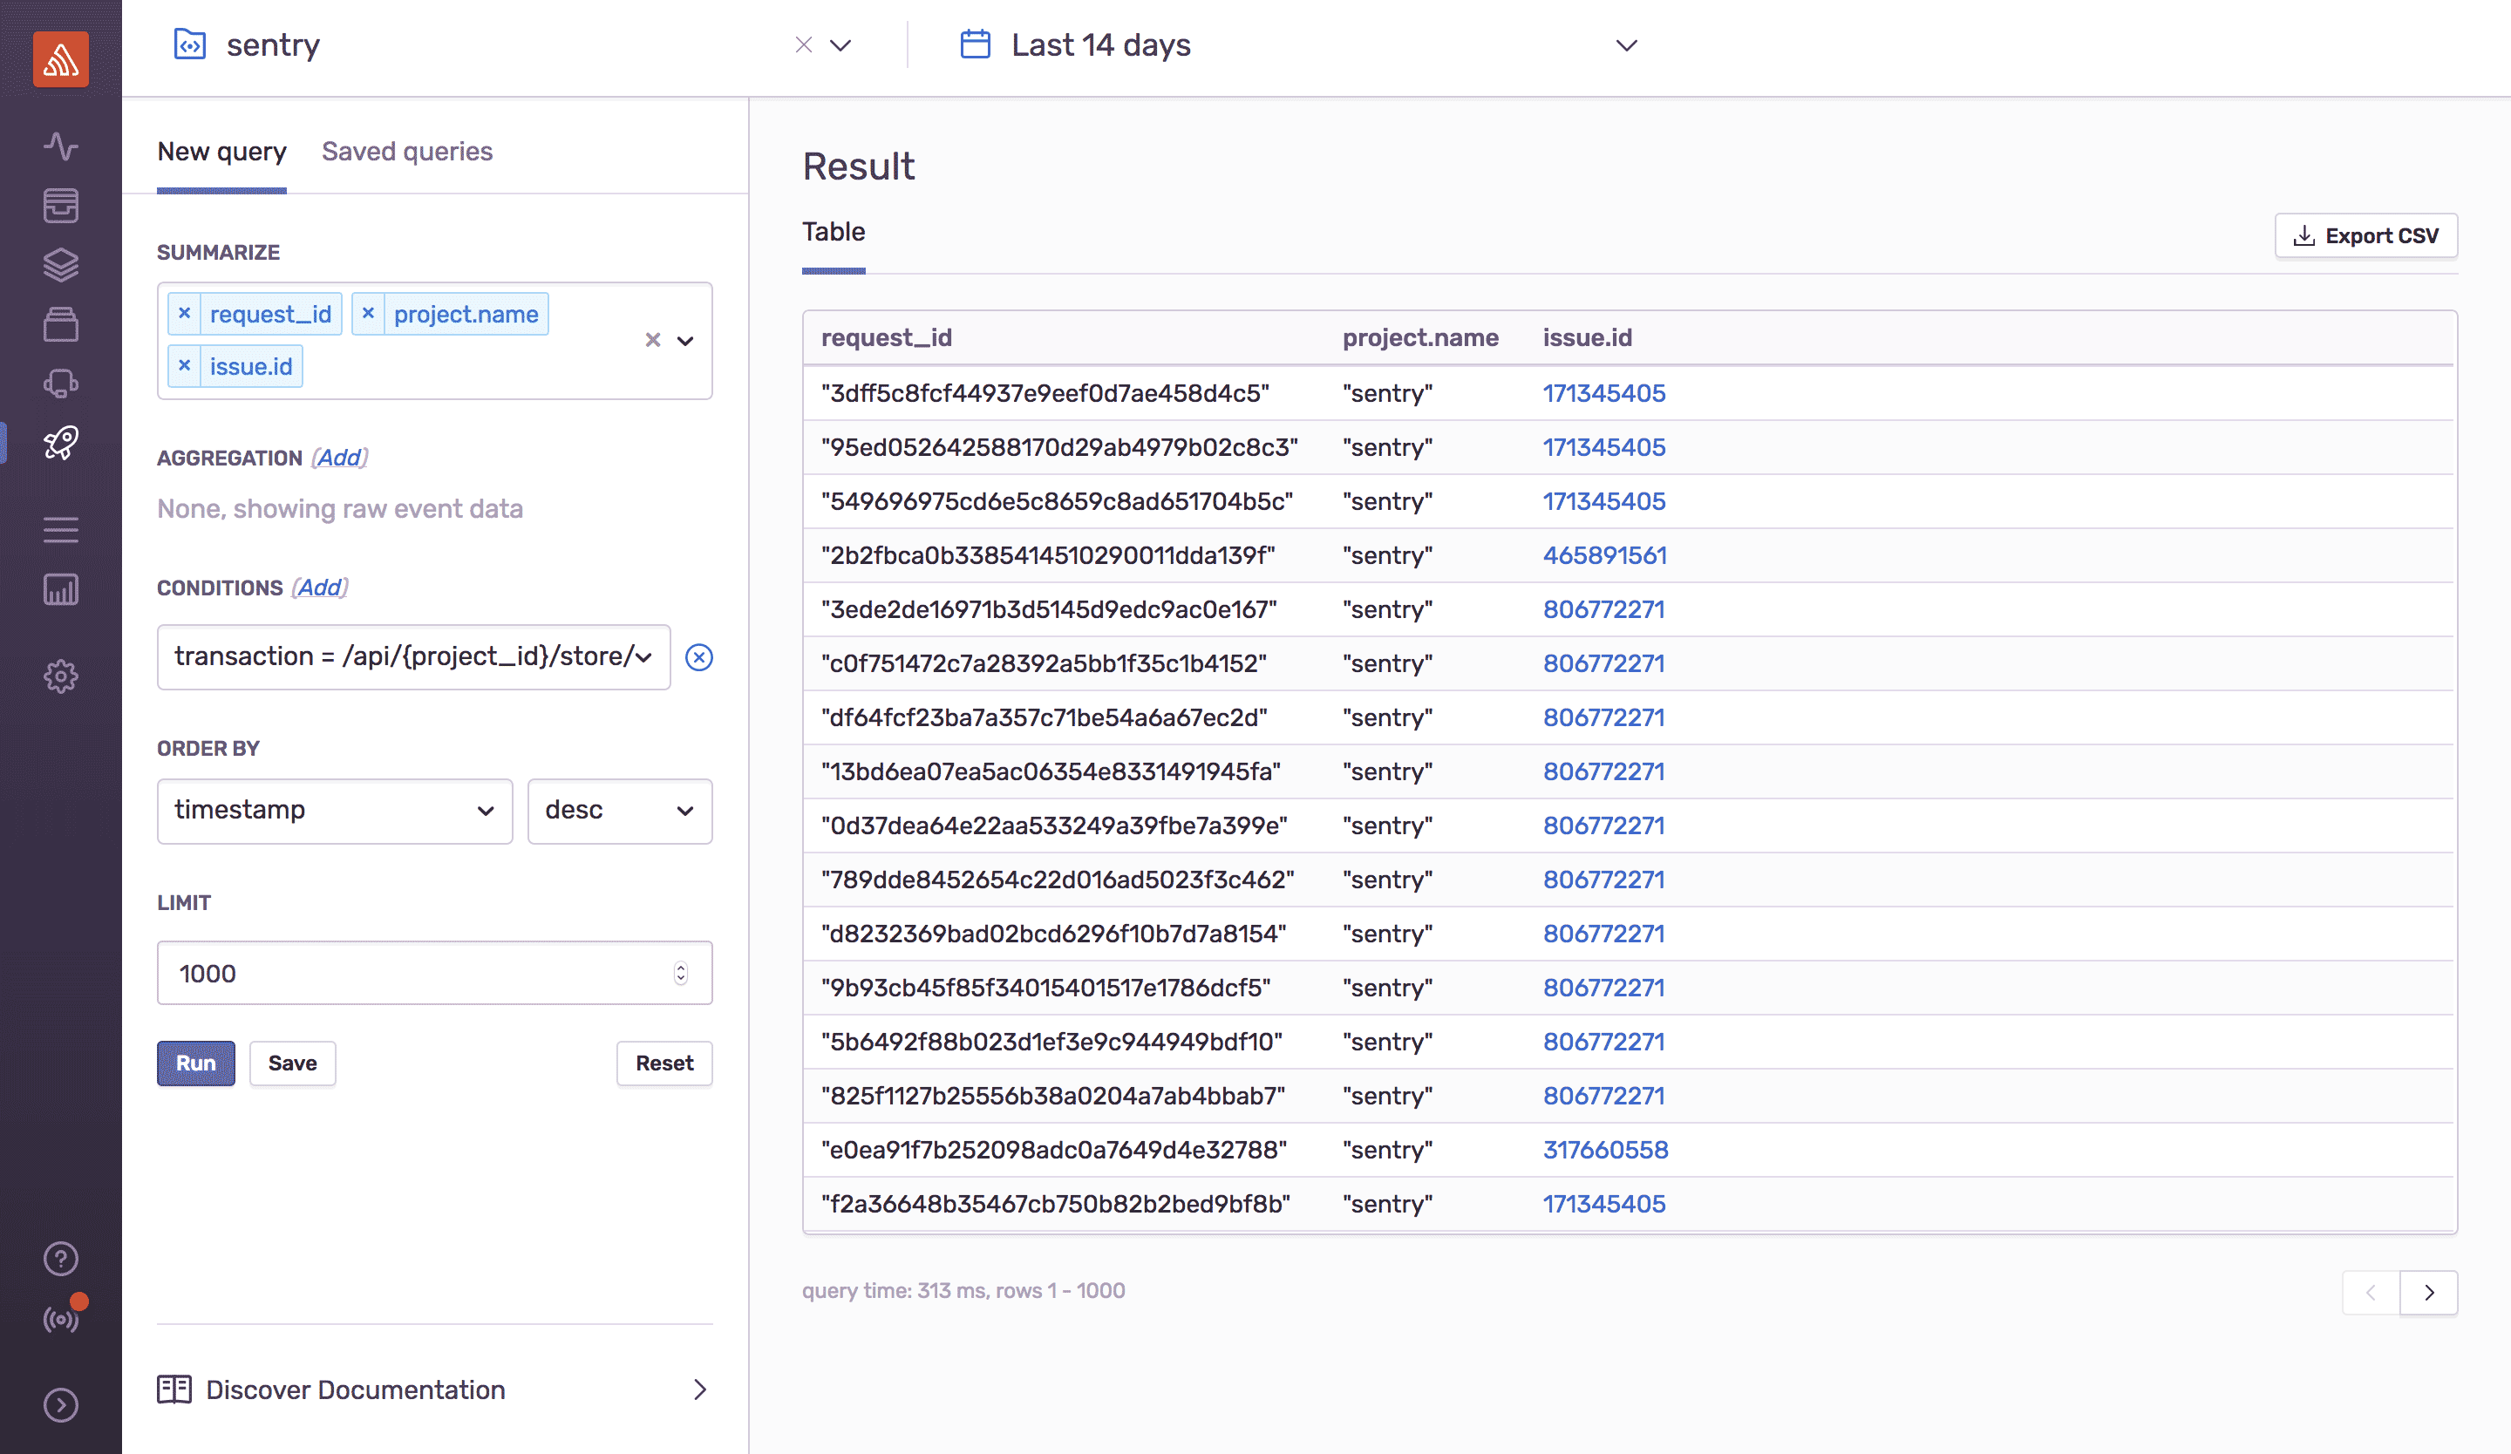Open the dashboards chart icon
Image resolution: width=2511 pixels, height=1454 pixels.
(60, 588)
